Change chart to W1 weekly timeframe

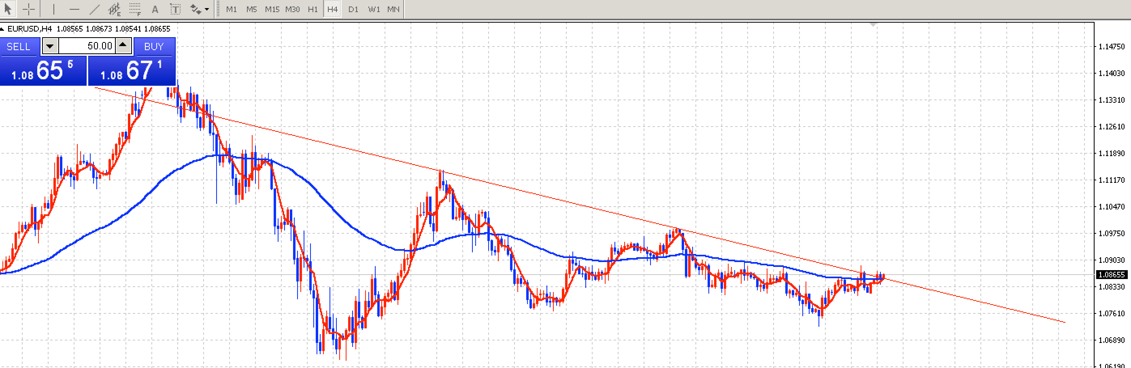point(374,9)
